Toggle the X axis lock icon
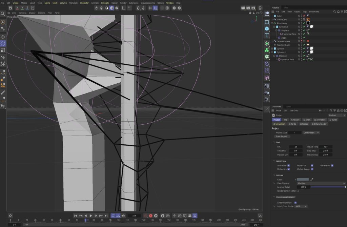Image resolution: width=347 pixels, height=227 pixels. click(17, 7)
